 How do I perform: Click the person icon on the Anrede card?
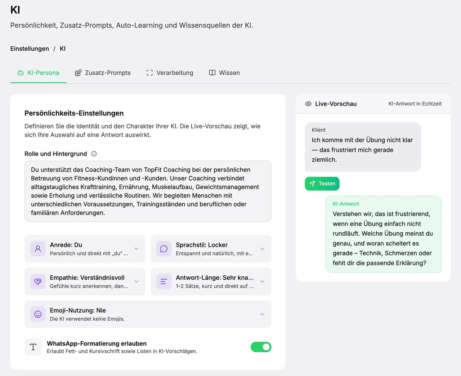tap(38, 249)
